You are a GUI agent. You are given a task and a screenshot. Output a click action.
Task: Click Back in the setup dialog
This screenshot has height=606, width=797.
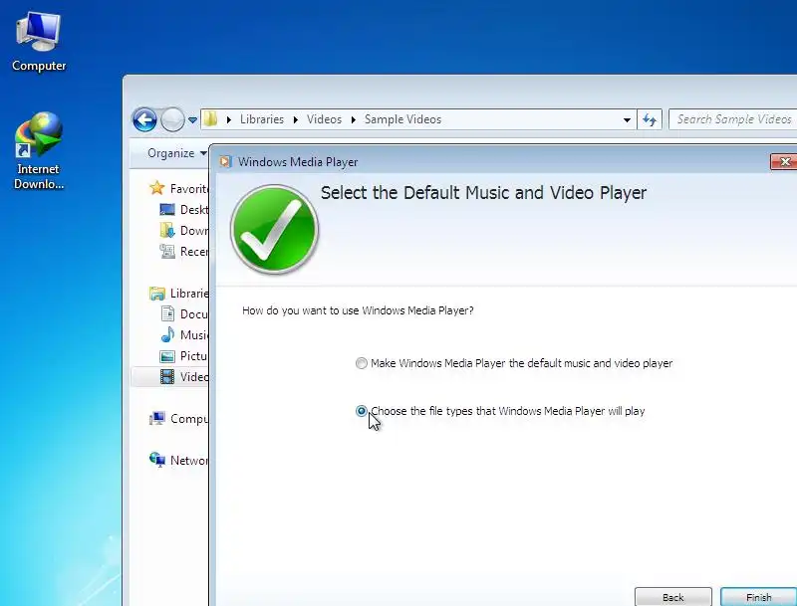[x=673, y=597]
